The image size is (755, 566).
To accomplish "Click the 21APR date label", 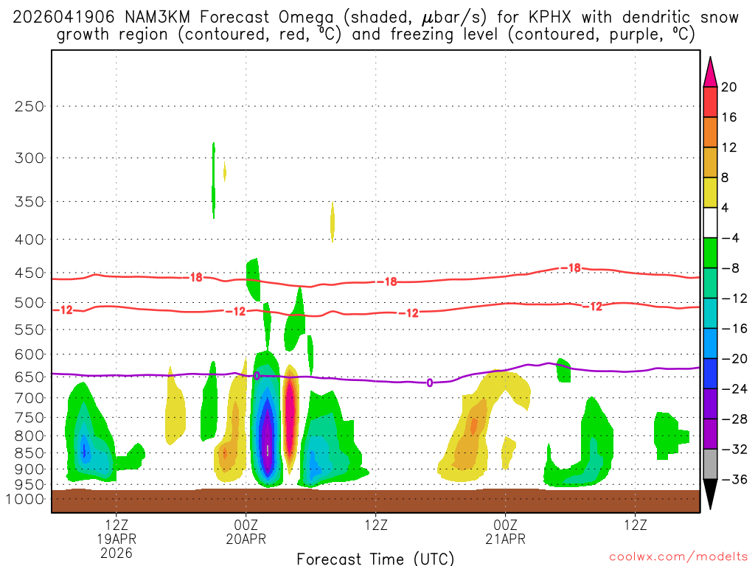I will pyautogui.click(x=506, y=539).
